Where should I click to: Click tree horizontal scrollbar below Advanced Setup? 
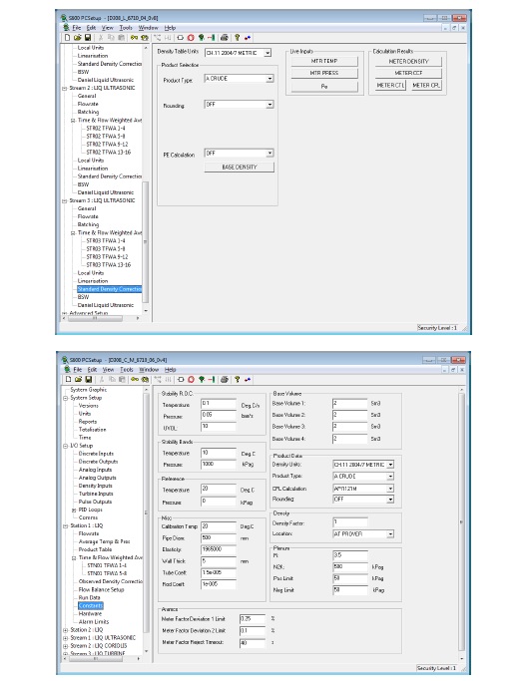[x=102, y=318]
